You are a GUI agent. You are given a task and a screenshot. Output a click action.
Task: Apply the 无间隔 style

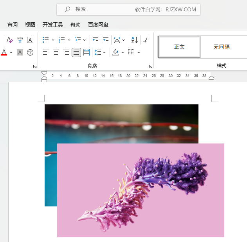click(x=222, y=47)
